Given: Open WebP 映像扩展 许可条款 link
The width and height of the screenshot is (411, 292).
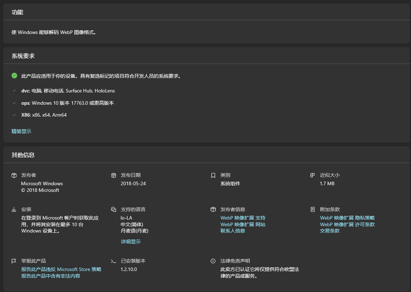Looking at the screenshot, I should [x=347, y=224].
